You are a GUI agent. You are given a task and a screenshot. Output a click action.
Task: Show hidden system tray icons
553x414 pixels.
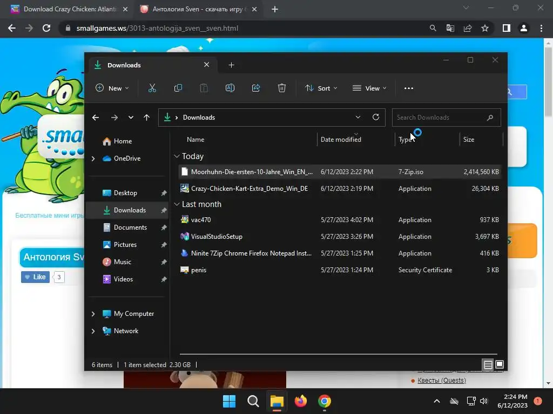(436, 401)
